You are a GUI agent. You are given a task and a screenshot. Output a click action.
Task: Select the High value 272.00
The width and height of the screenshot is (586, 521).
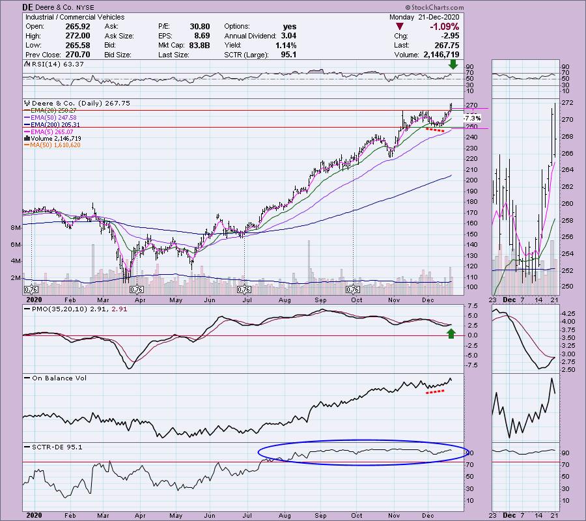click(x=77, y=36)
